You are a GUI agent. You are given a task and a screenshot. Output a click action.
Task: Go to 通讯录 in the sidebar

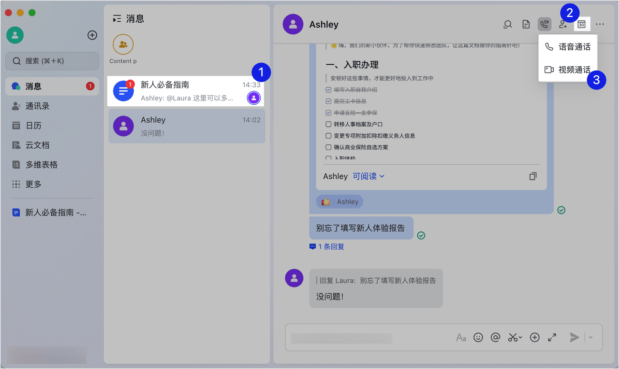pyautogui.click(x=52, y=106)
